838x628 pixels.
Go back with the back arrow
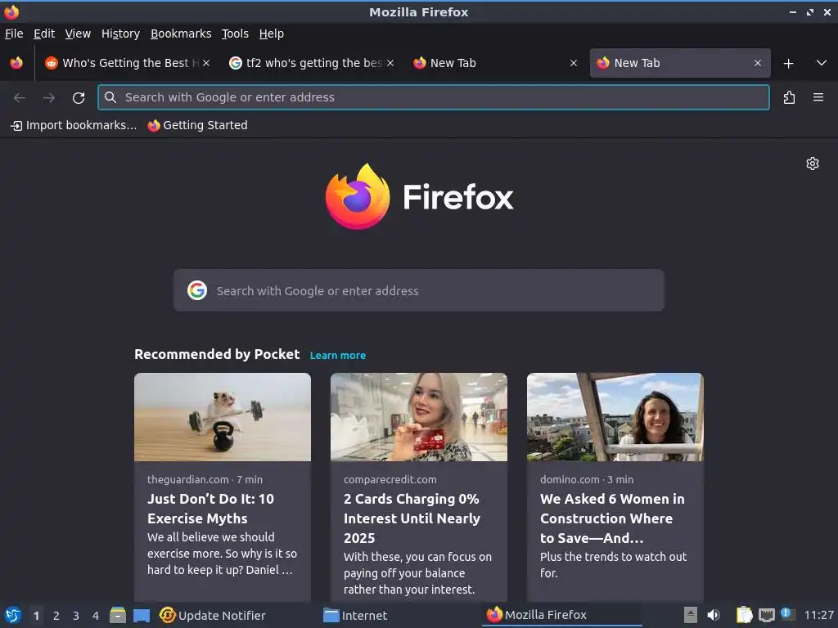click(x=20, y=98)
